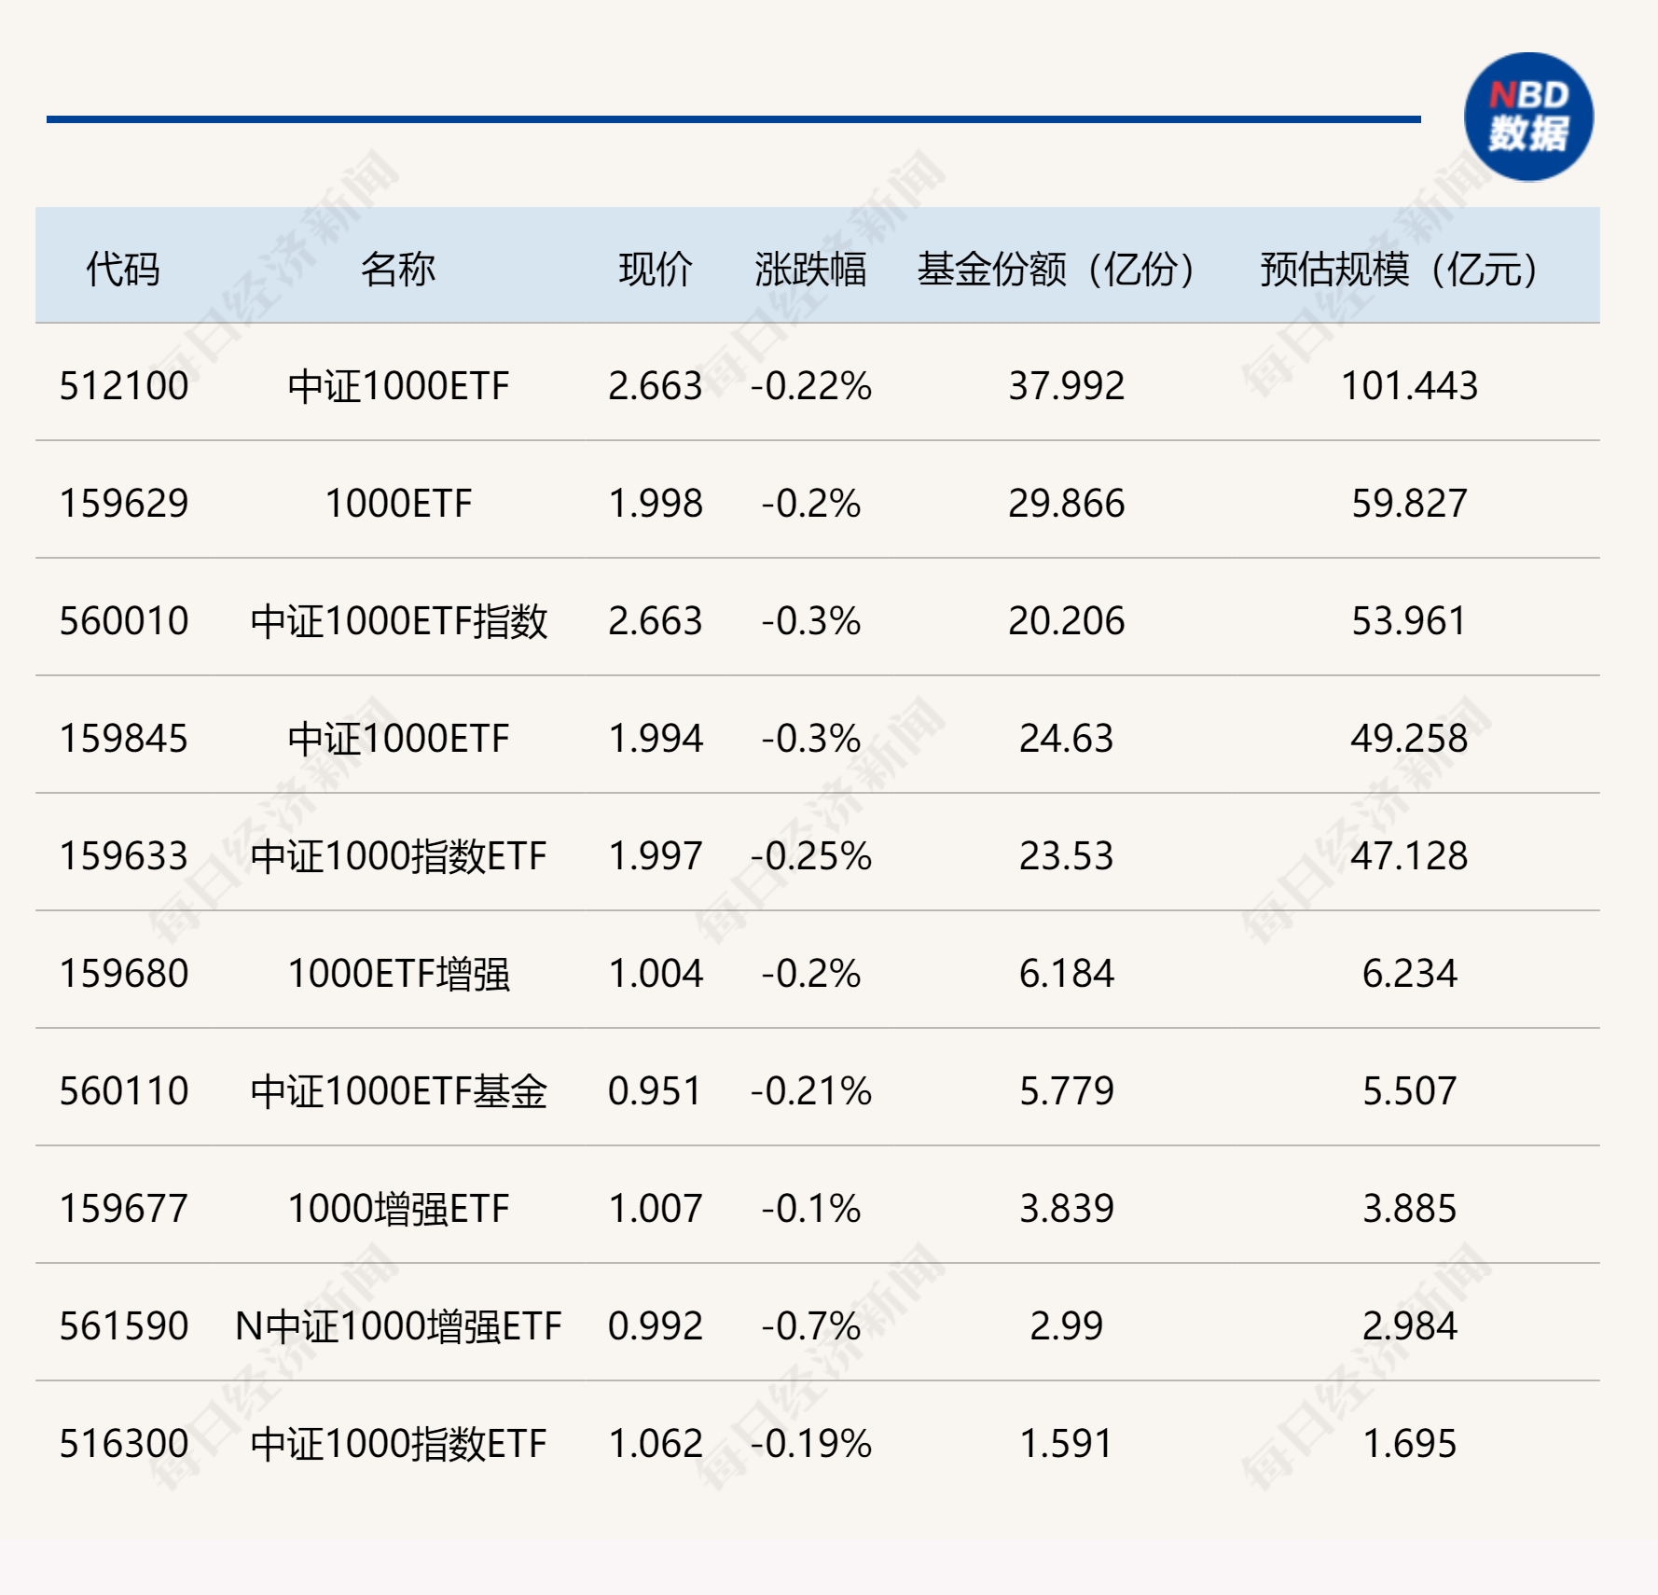Click the name 1000增强ETF

click(x=398, y=1209)
